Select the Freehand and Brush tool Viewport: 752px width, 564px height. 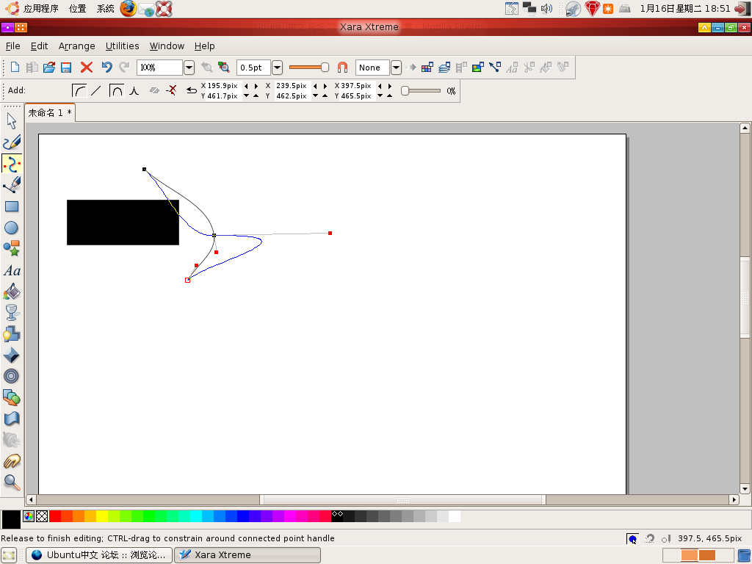(12, 142)
